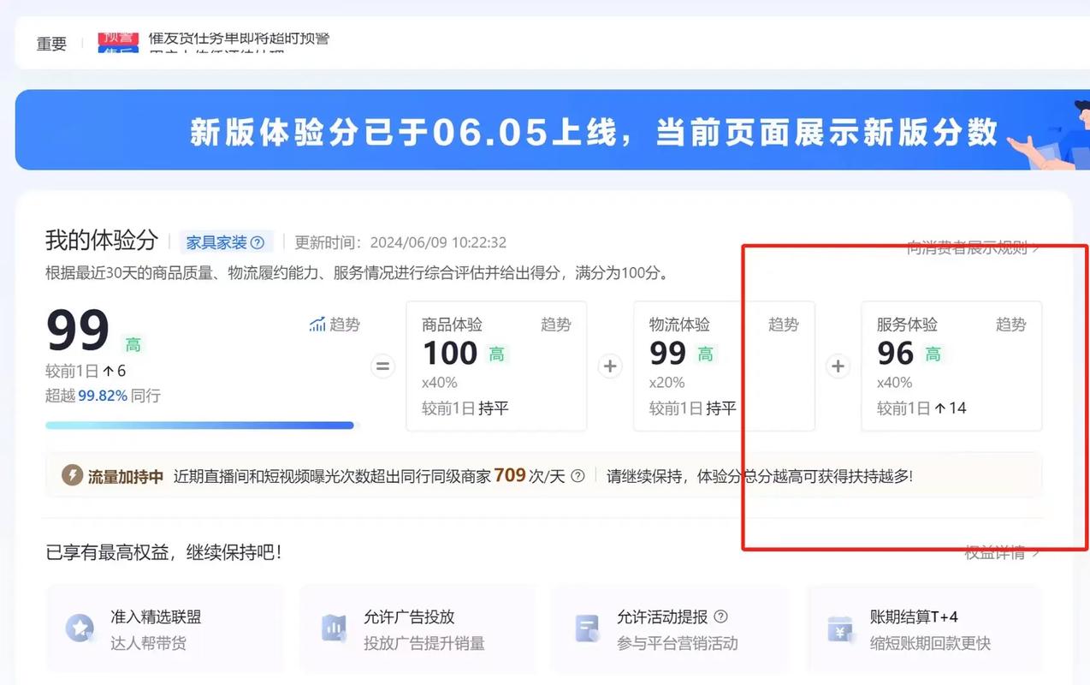1090x685 pixels.
Task: Open the 催发货任务单即将超时预警 notice
Action: point(239,39)
